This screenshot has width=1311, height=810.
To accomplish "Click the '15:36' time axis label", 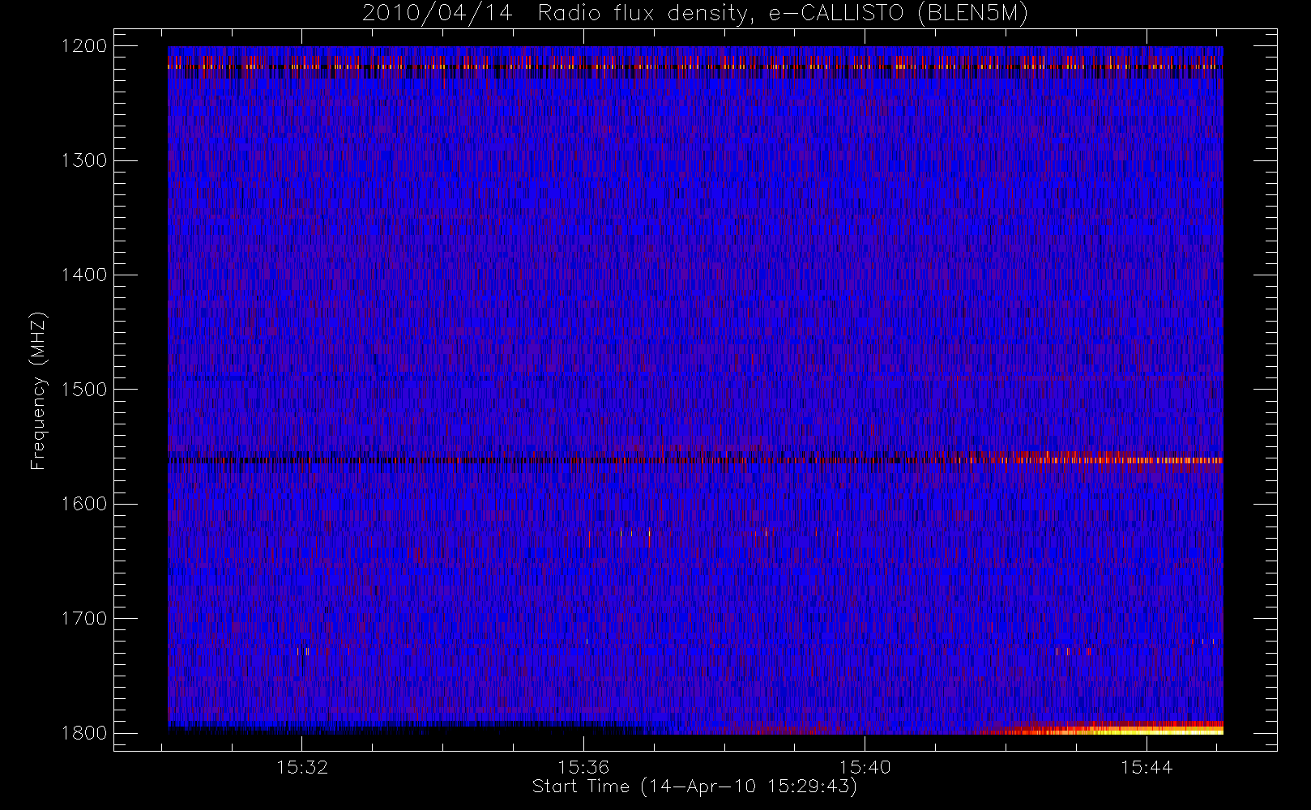I will (583, 767).
